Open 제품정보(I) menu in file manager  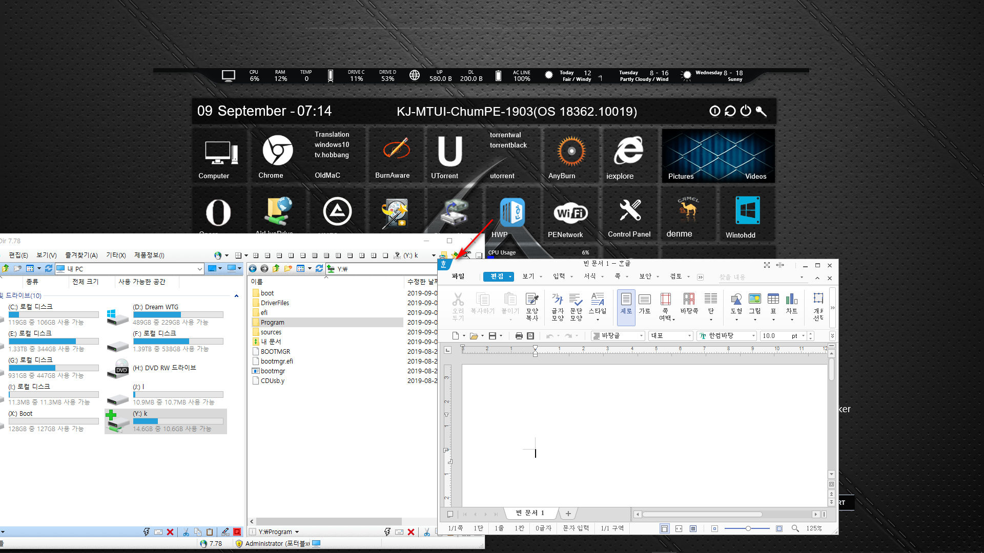149,255
